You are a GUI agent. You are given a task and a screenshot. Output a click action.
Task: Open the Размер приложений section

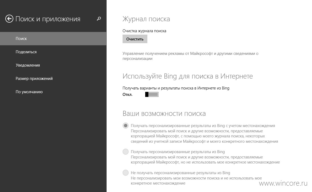[x=53, y=79]
